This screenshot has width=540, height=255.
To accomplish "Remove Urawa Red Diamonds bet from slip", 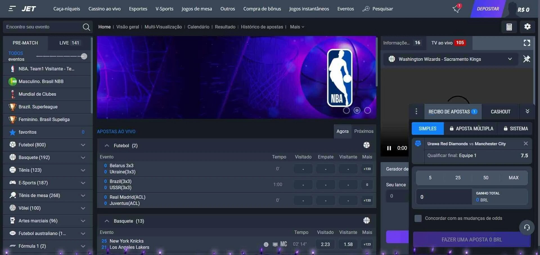I will pos(526,144).
